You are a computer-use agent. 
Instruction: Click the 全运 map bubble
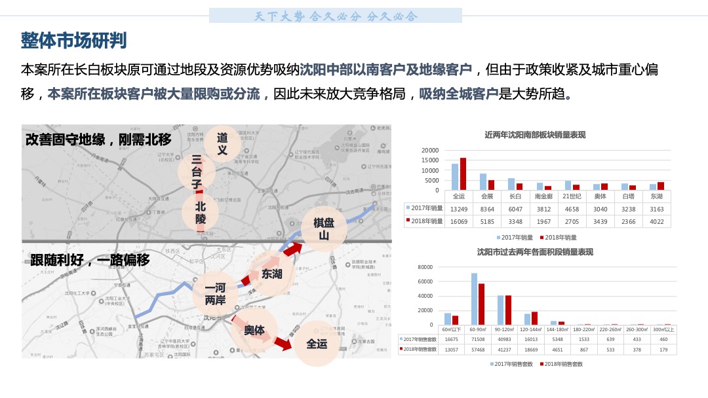[317, 342]
